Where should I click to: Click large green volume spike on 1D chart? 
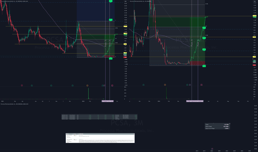click(x=88, y=93)
